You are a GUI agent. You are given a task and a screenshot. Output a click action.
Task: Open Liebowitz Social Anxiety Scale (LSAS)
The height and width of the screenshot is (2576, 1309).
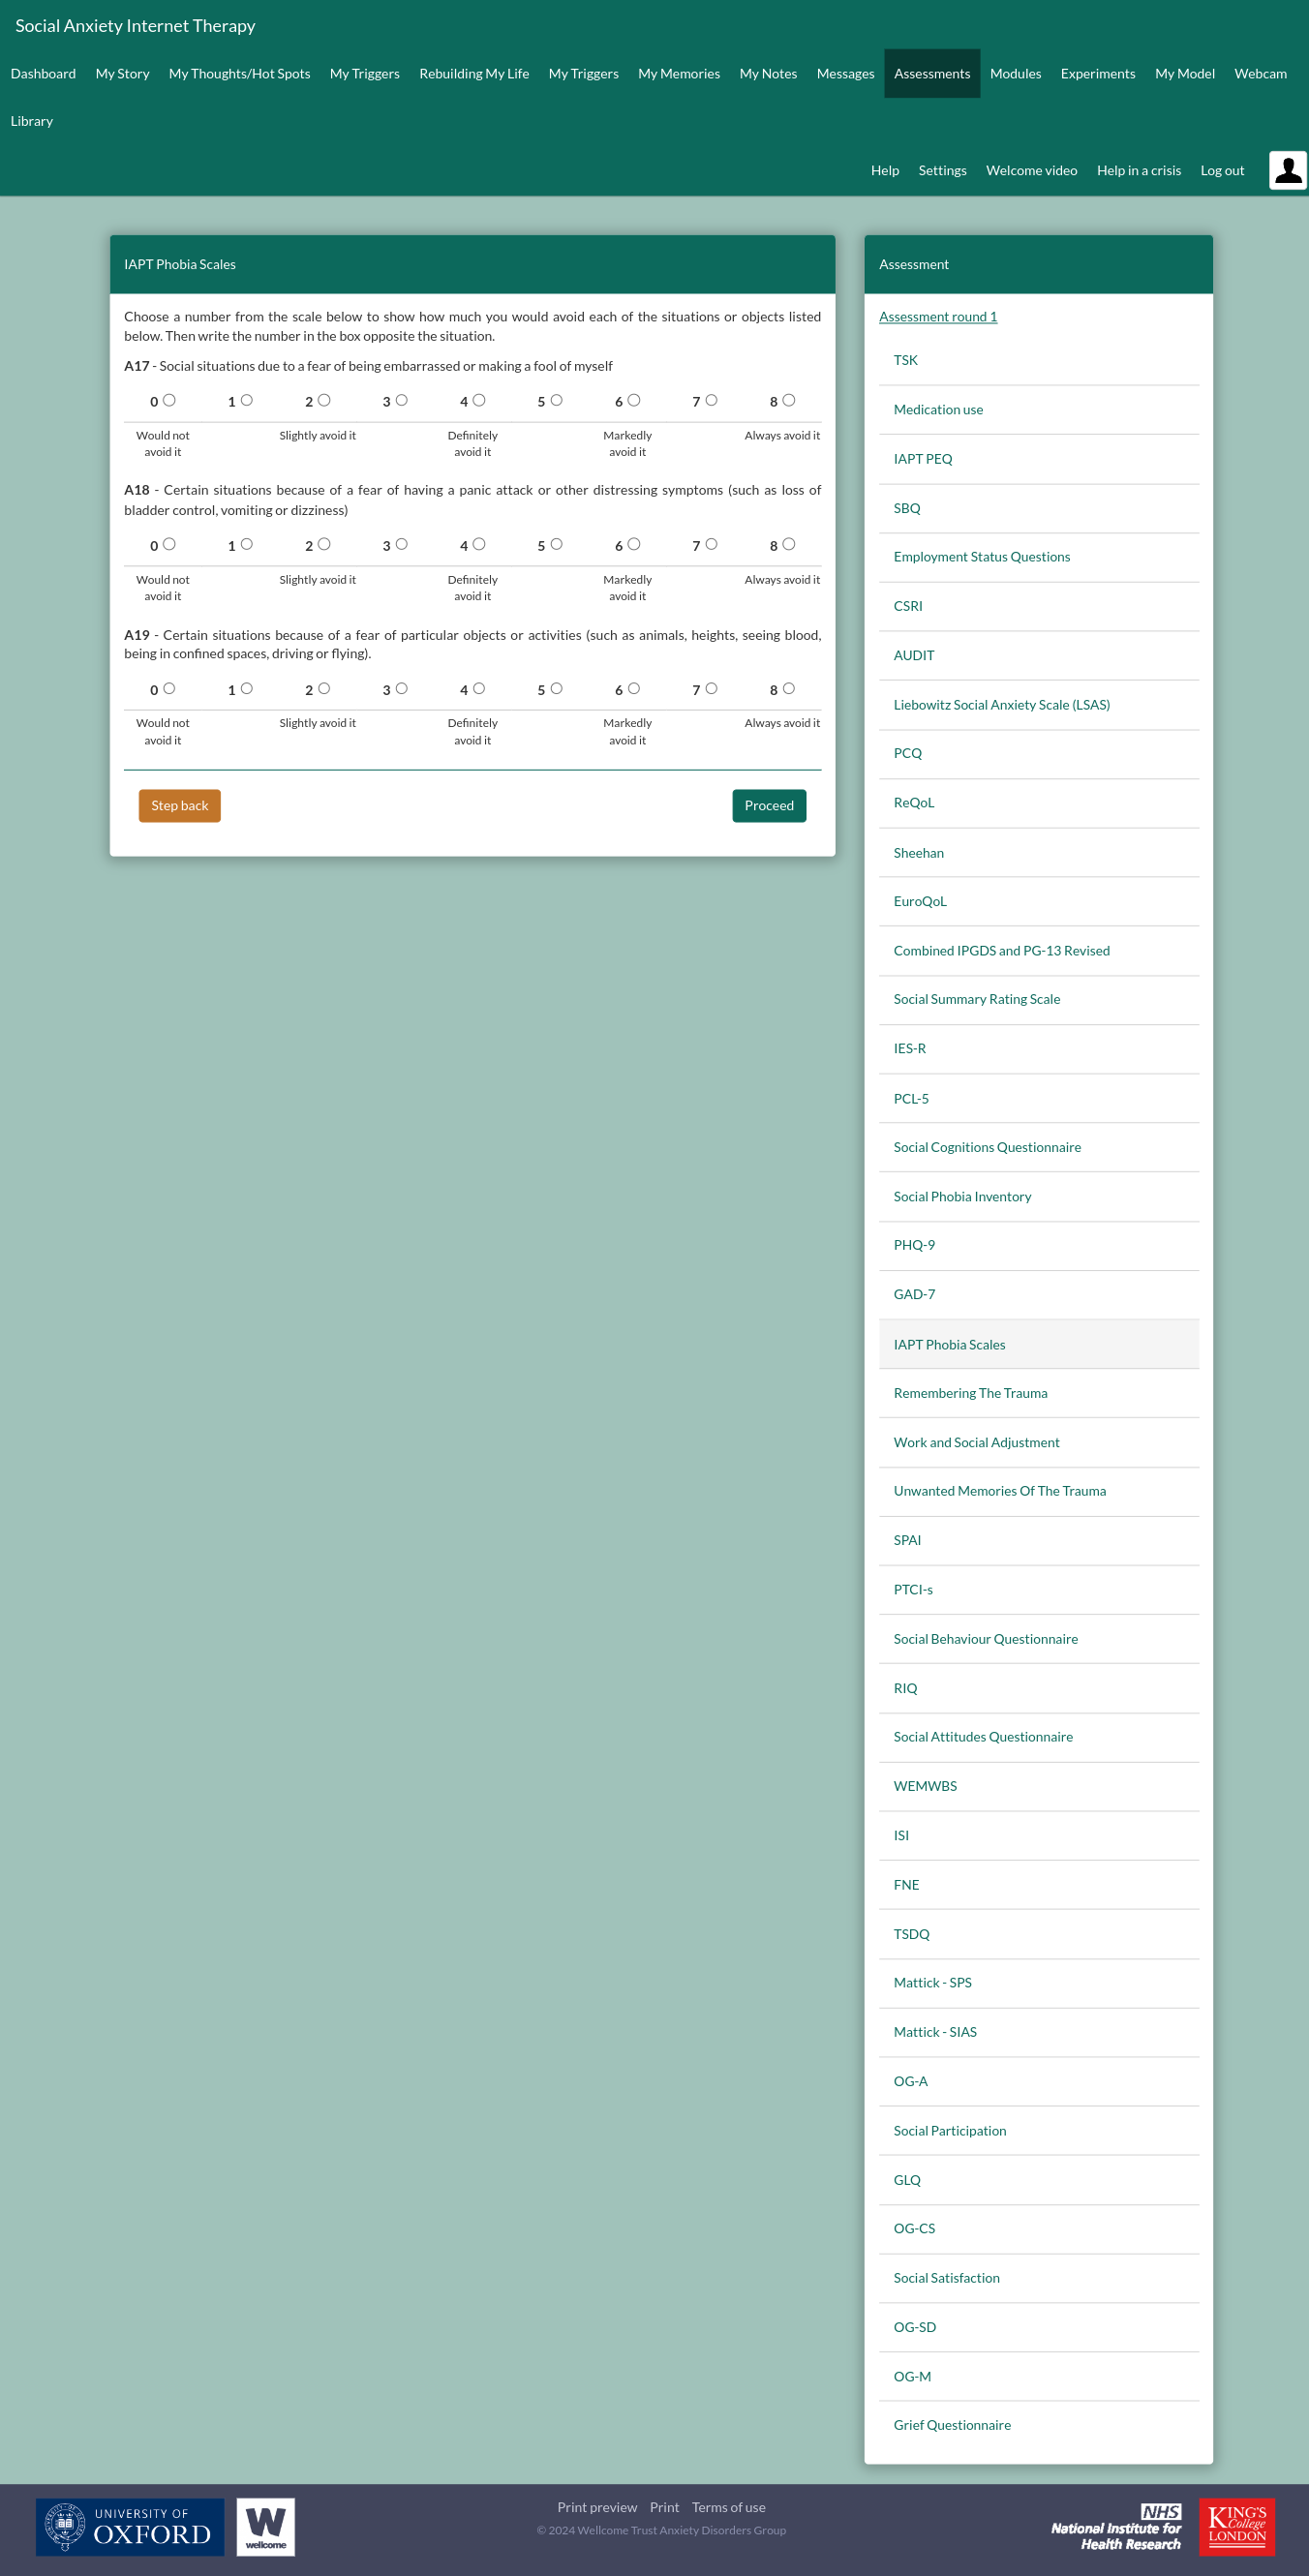coord(1001,705)
